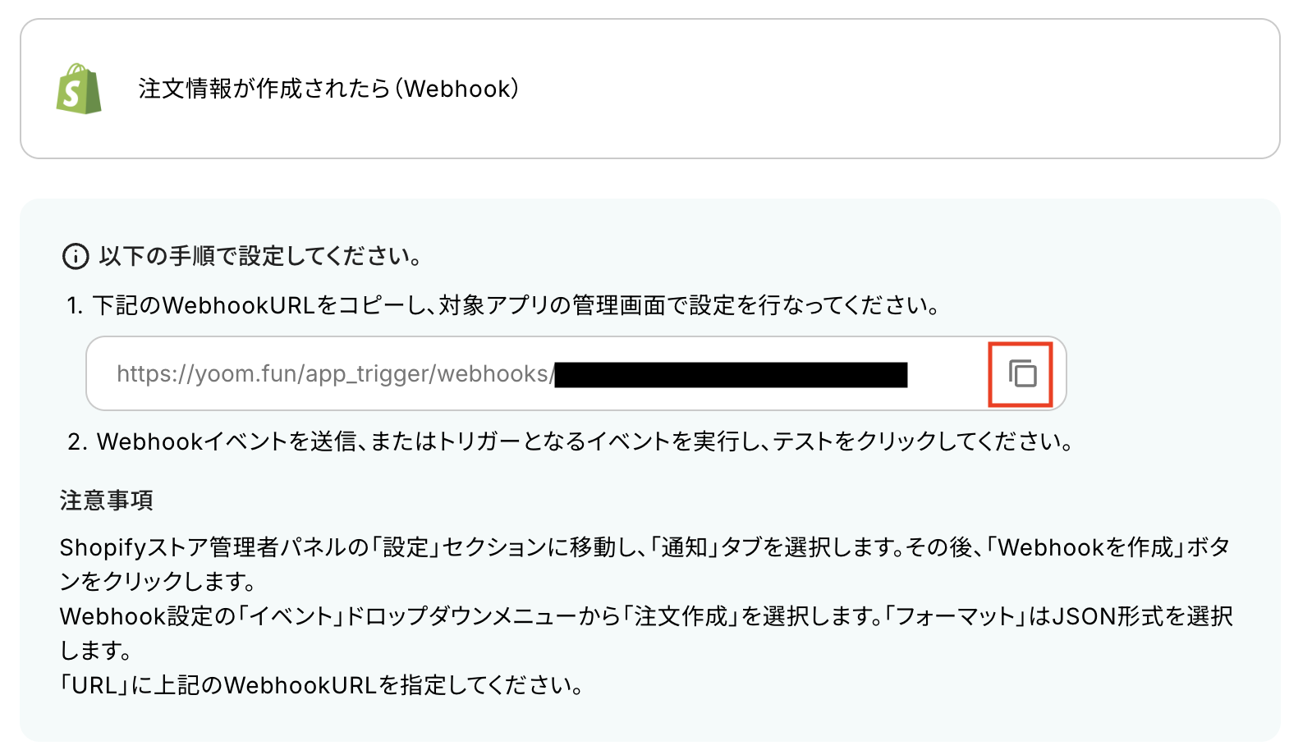Click the 「注文作成」 text in the notes
The width and height of the screenshot is (1289, 750).
(681, 616)
